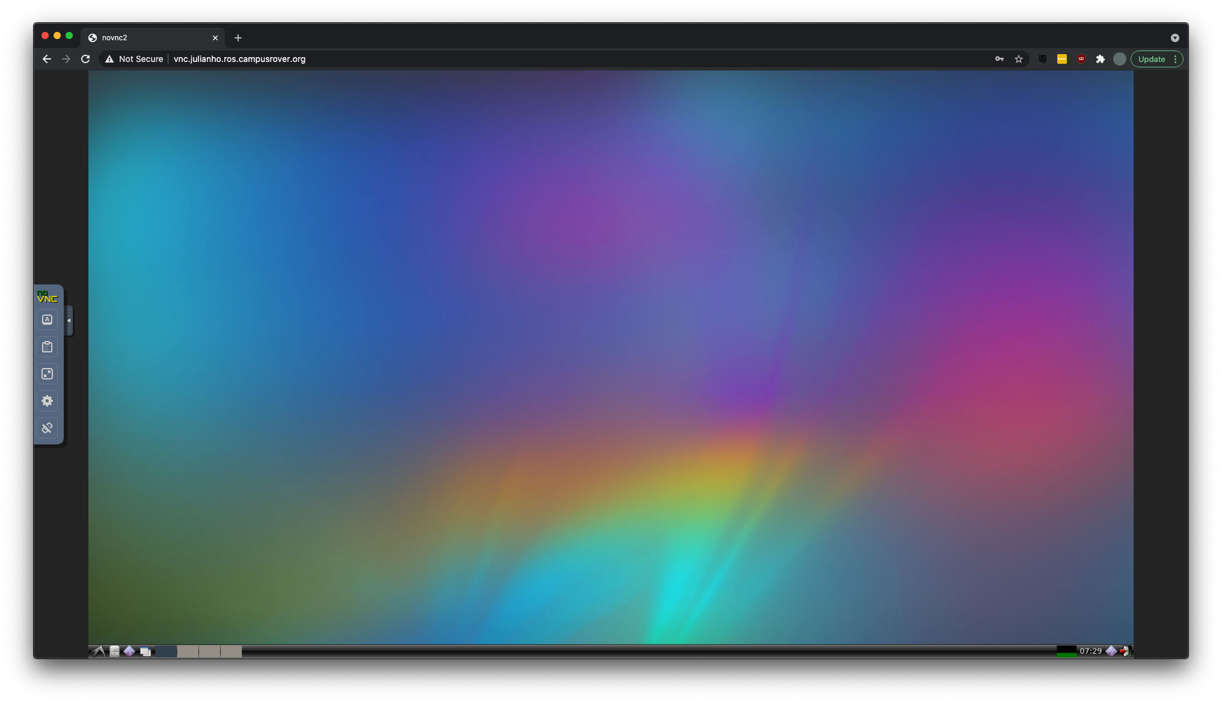Image resolution: width=1222 pixels, height=703 pixels.
Task: Open the red uBlock extension icon
Action: (1081, 59)
